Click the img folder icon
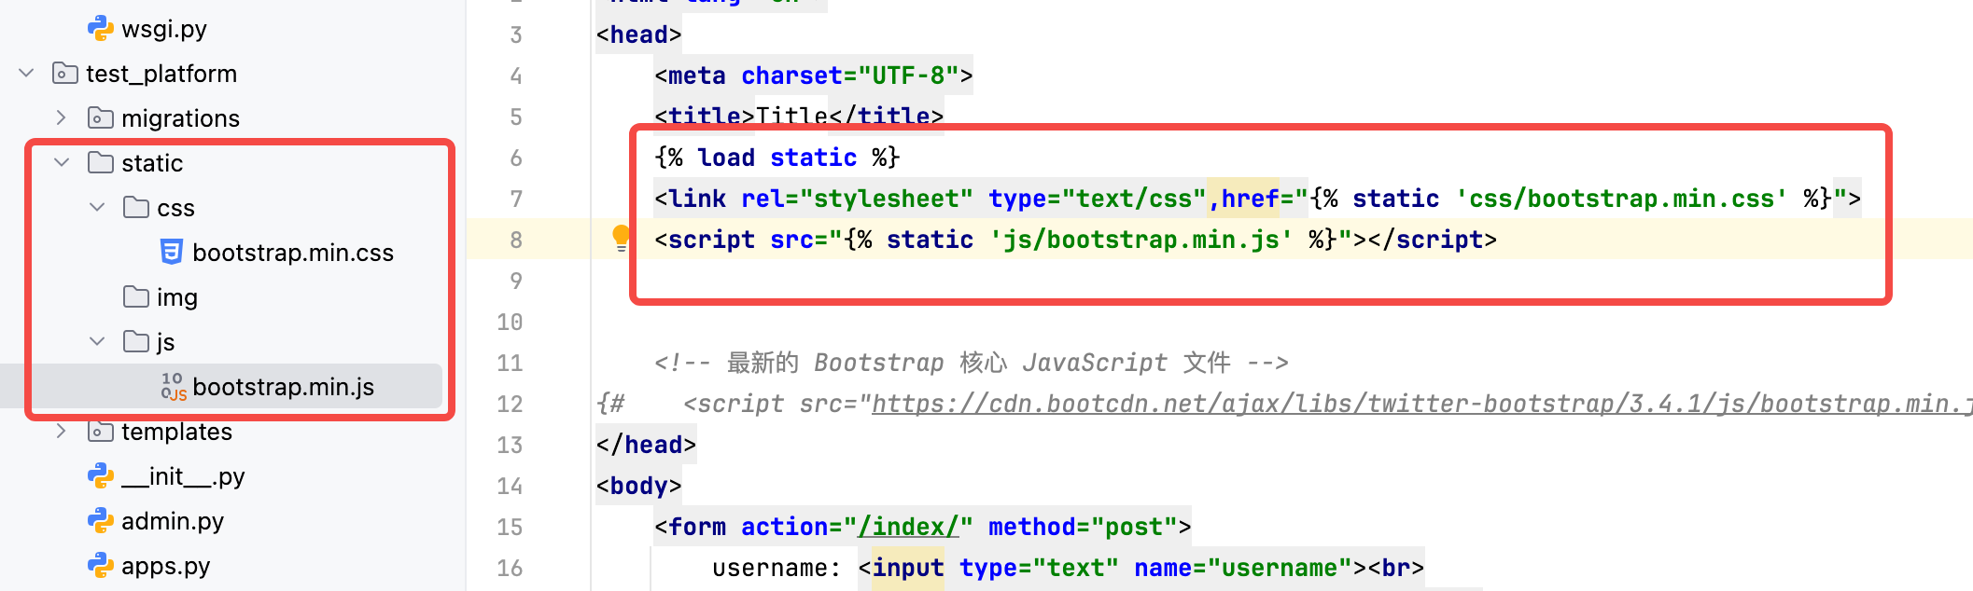The height and width of the screenshot is (591, 1973). pos(135,297)
